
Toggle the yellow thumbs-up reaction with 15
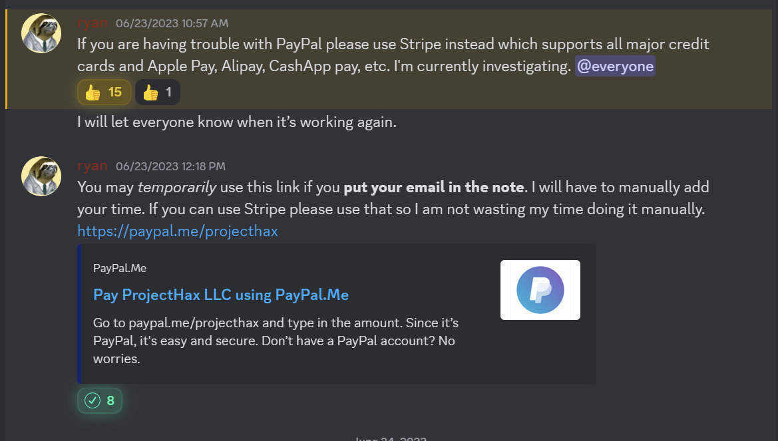104,92
